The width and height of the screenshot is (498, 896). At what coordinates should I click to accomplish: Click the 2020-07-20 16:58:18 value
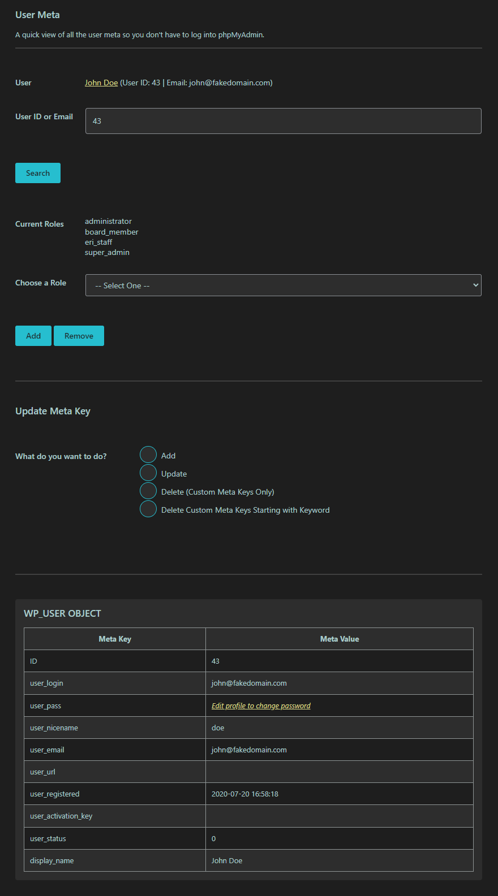pos(245,794)
